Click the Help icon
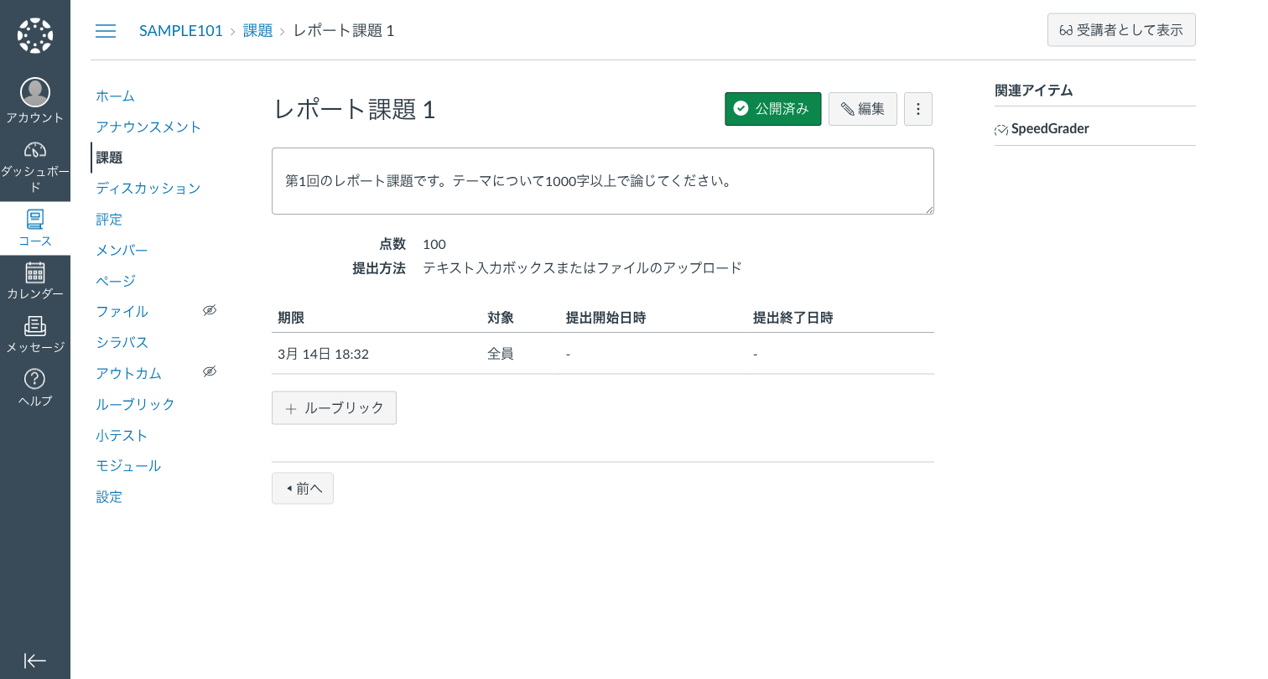 [x=34, y=379]
